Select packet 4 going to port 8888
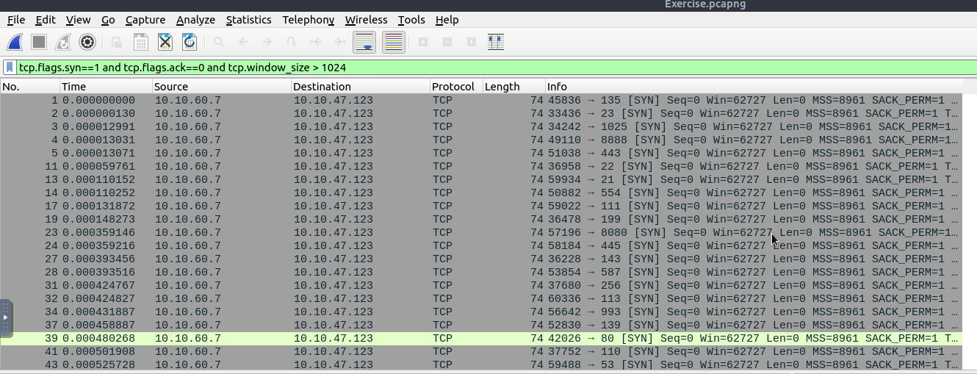This screenshot has width=977, height=374. [x=480, y=140]
